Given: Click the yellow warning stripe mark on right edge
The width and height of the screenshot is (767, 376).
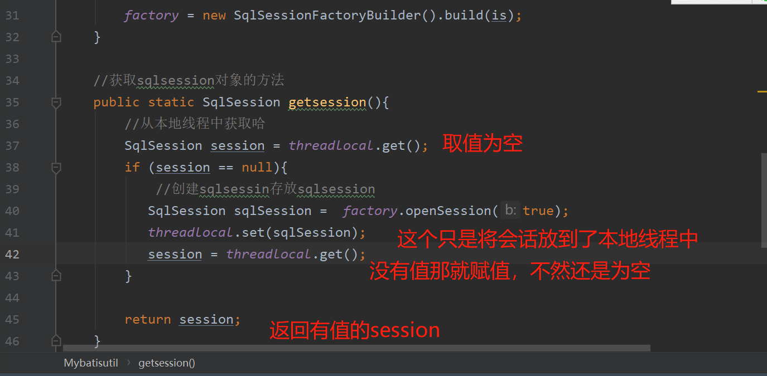Looking at the screenshot, I should [x=762, y=91].
